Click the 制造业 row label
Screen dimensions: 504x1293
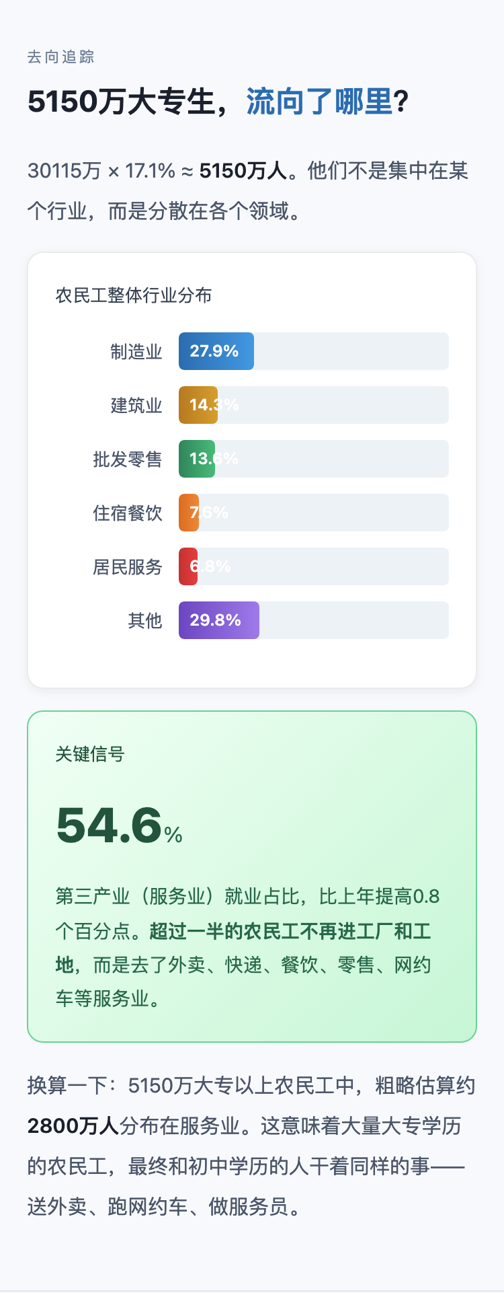pos(136,352)
